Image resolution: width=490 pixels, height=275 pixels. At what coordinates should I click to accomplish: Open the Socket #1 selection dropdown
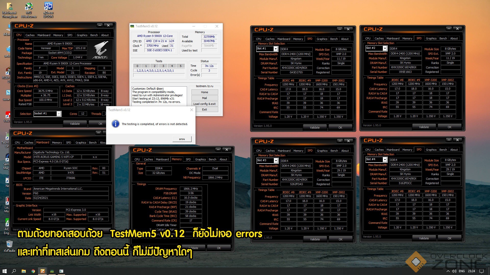[x=59, y=114]
